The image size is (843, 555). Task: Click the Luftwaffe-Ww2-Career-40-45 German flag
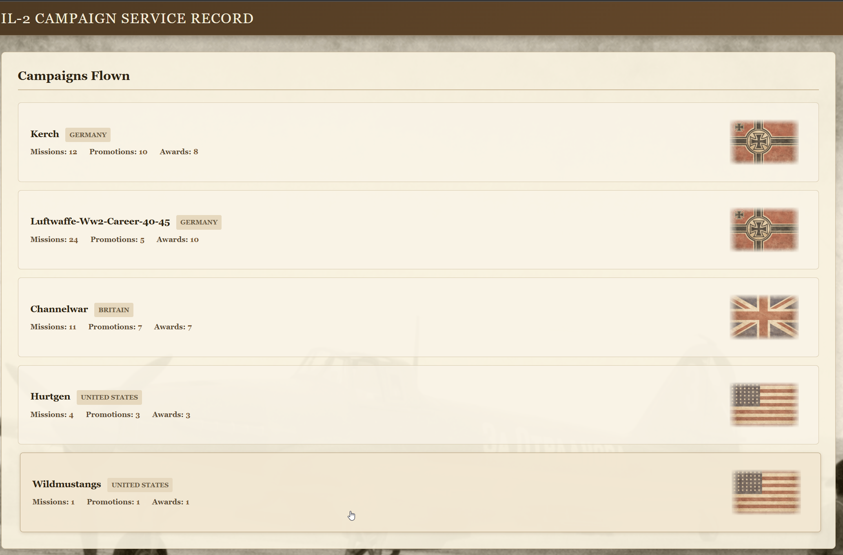coord(764,230)
